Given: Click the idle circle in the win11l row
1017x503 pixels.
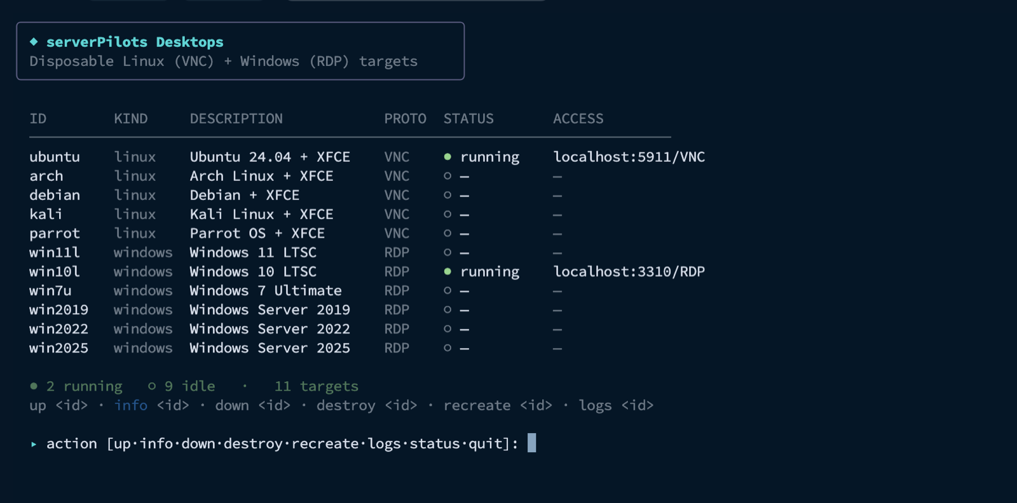Looking at the screenshot, I should [447, 252].
